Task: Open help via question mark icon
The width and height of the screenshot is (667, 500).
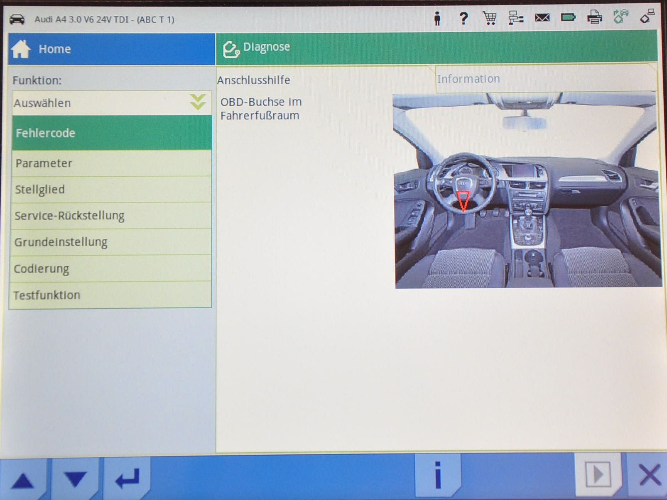Action: 463,18
